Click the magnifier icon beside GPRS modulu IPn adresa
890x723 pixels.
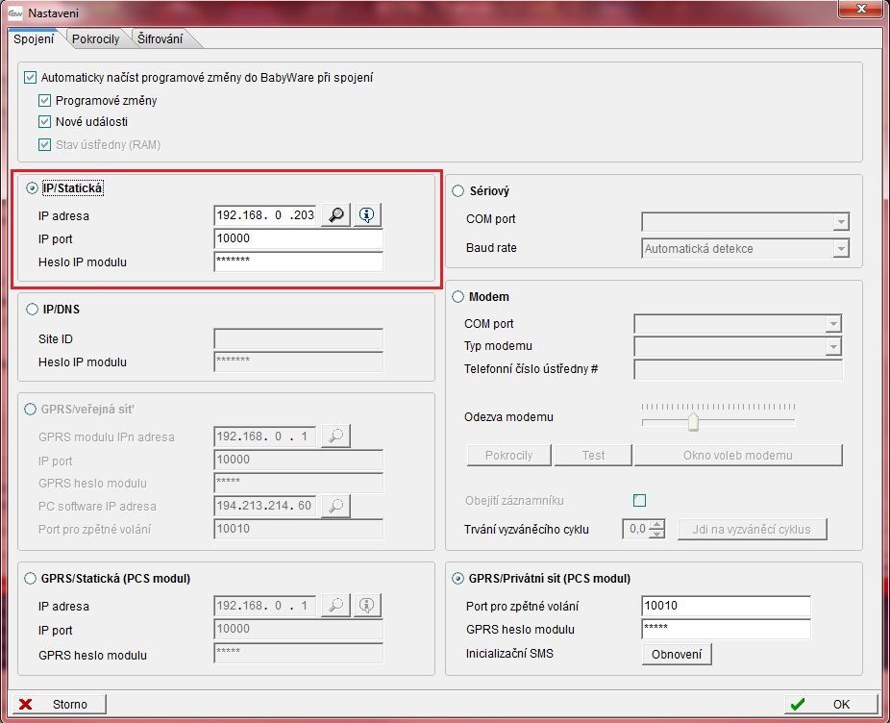(x=334, y=436)
